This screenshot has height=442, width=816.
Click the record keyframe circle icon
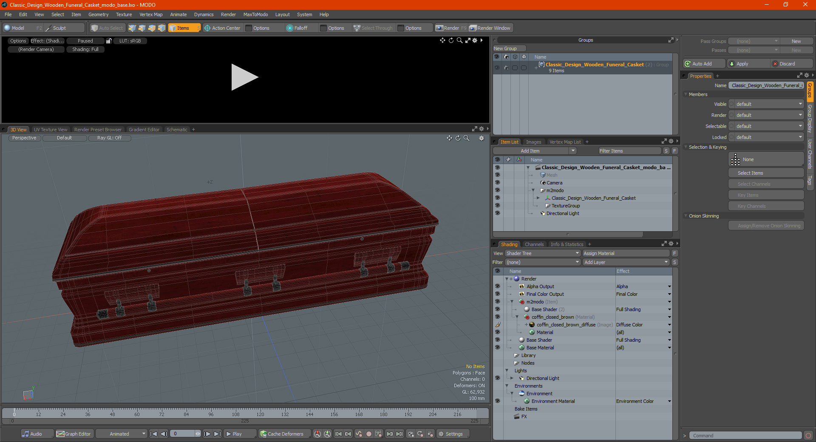[x=369, y=434]
